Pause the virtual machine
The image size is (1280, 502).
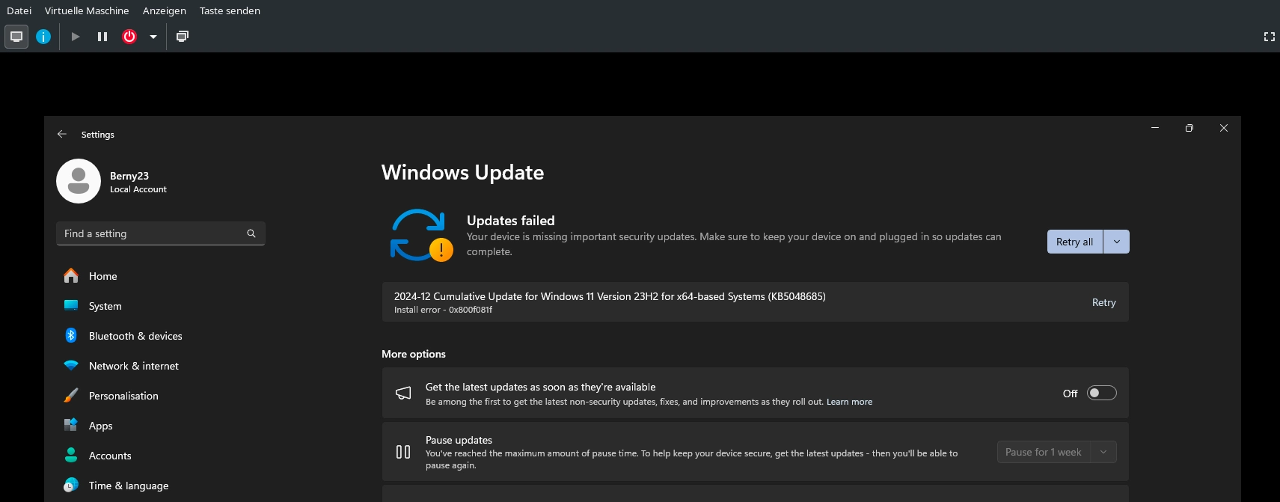tap(102, 37)
